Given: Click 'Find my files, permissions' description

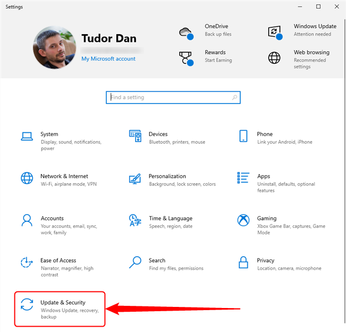Looking at the screenshot, I should click(176, 268).
